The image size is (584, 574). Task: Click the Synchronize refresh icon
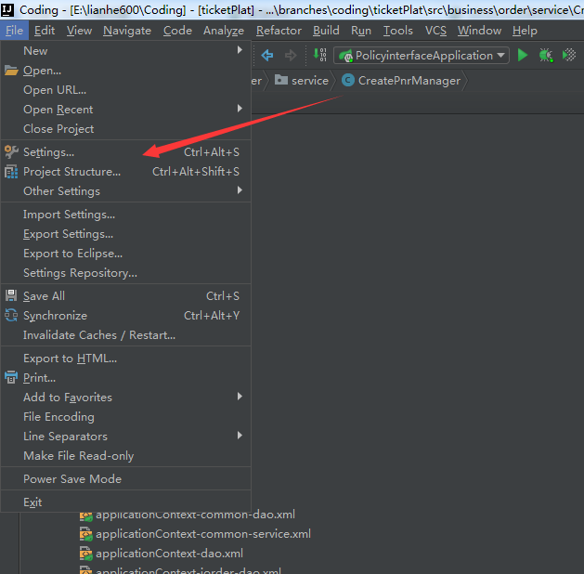[11, 316]
